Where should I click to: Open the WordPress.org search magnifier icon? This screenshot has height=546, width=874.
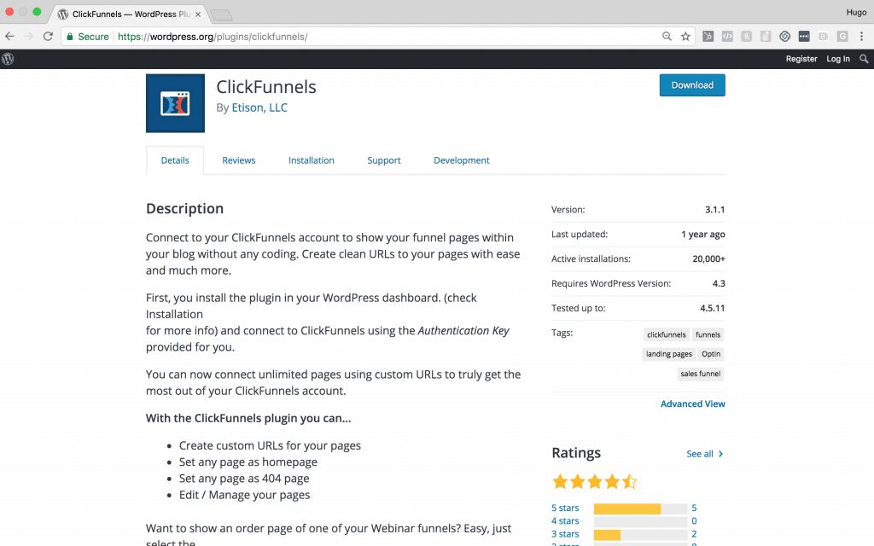[864, 59]
